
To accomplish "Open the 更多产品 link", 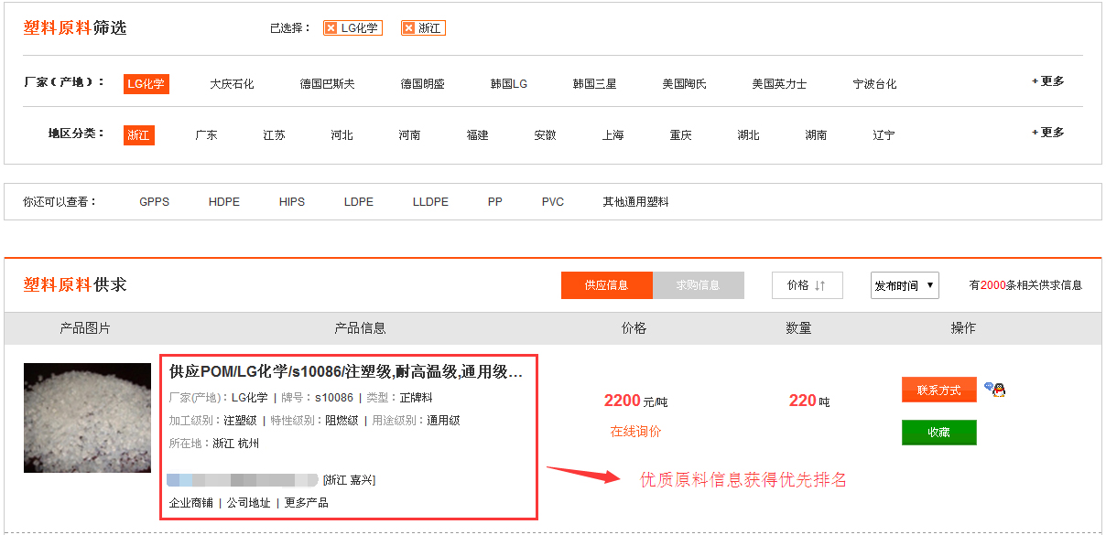I will click(x=307, y=503).
